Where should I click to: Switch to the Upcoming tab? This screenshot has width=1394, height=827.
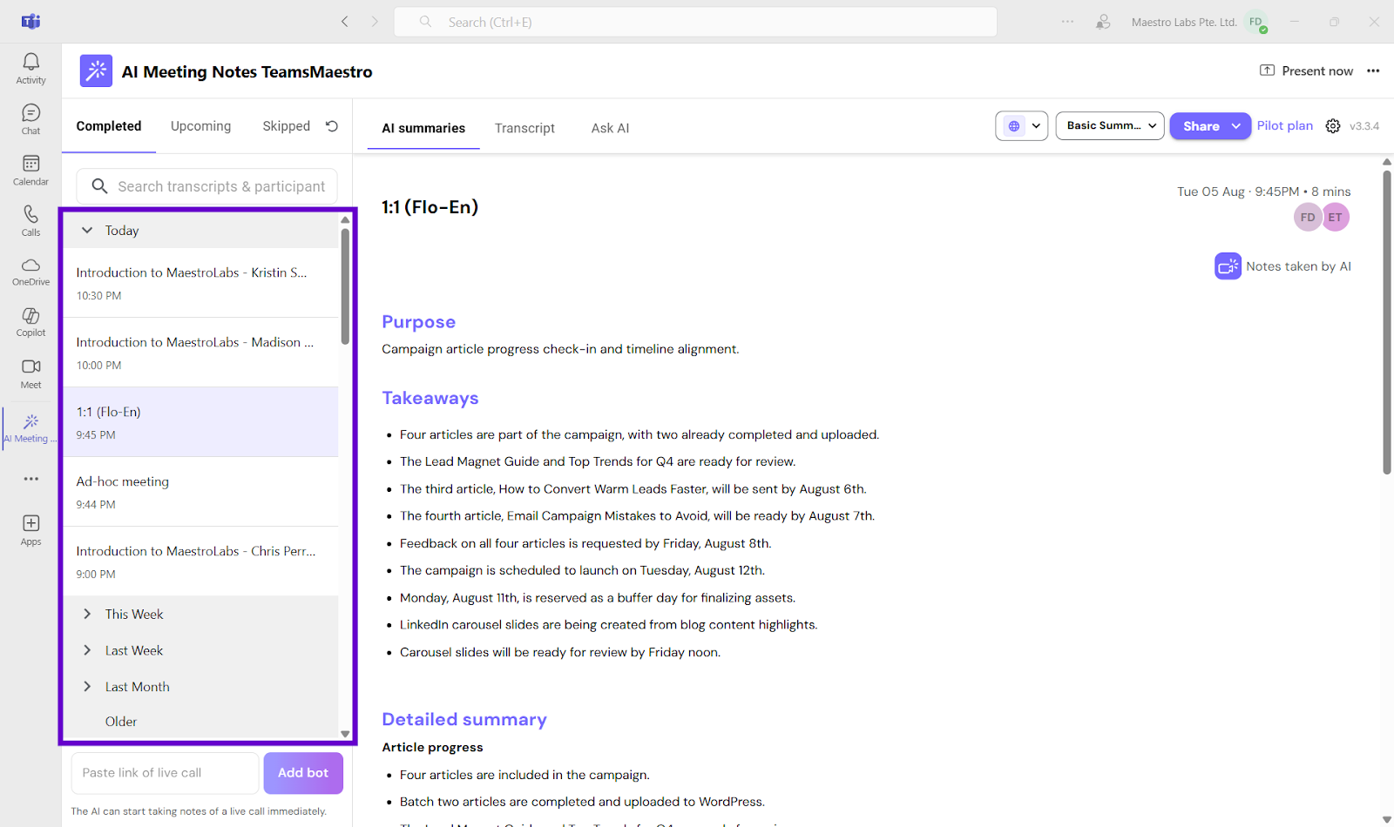click(x=201, y=126)
